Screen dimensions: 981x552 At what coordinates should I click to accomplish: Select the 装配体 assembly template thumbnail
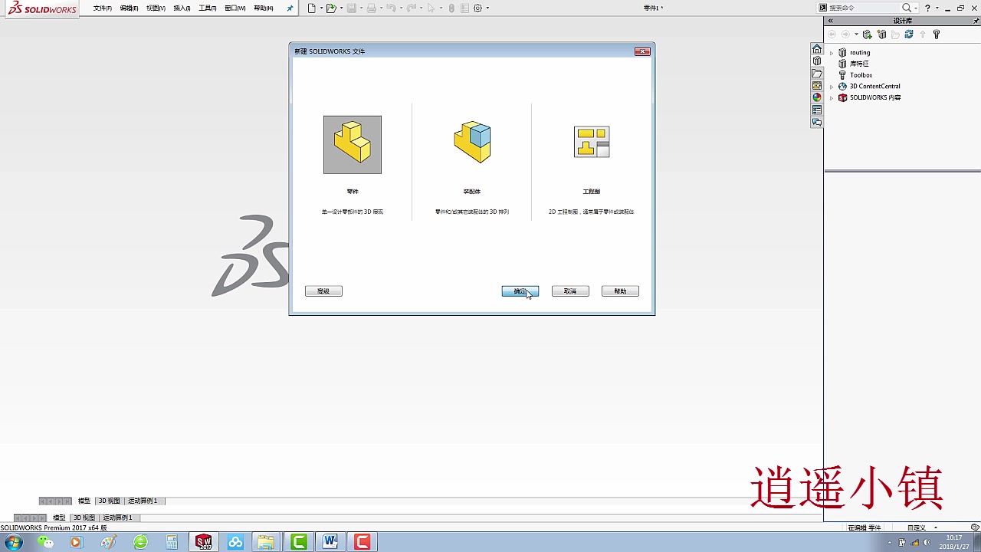(472, 143)
